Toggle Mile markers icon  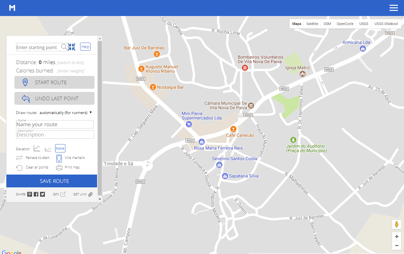59,158
